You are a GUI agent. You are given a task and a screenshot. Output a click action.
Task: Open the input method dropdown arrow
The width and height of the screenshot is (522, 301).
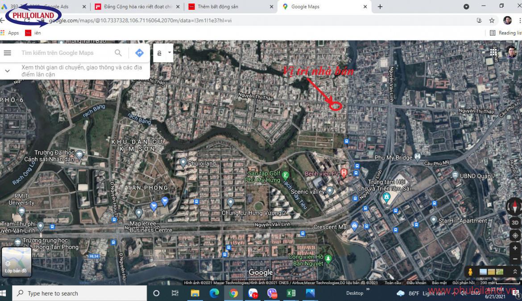click(170, 53)
